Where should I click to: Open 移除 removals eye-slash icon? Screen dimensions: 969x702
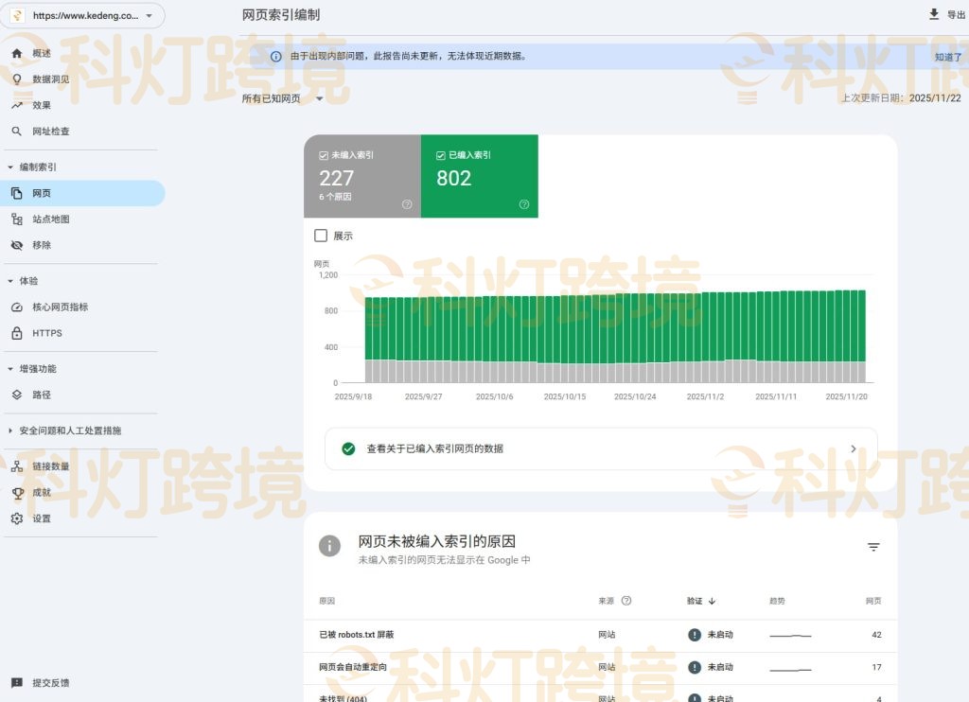(x=17, y=245)
